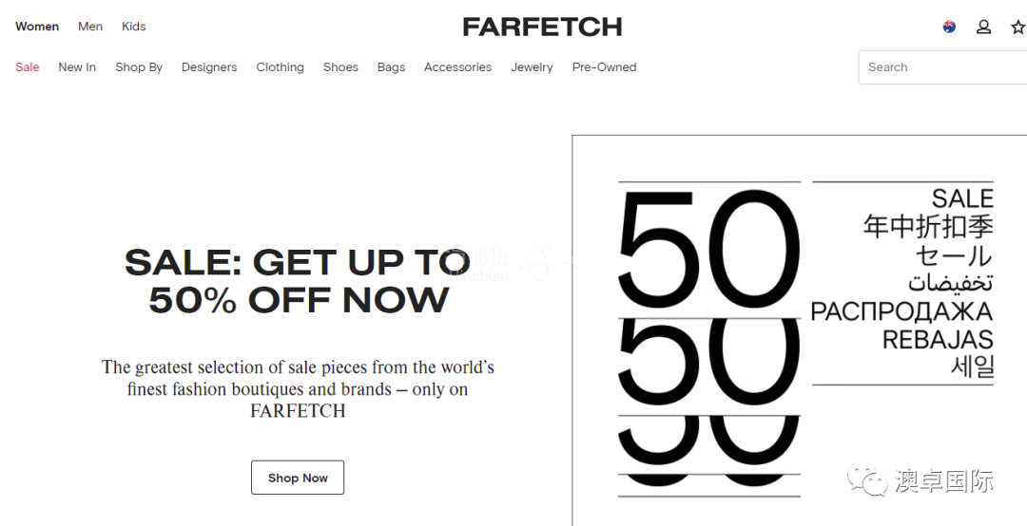This screenshot has width=1027, height=526.
Task: Switch to the Kids section
Action: click(134, 27)
